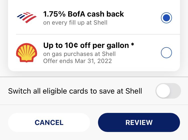Viewport: 188px width, 140px height.
Task: Tap the 'Mar 31, 2022' expiration date
Action: pyautogui.click(x=93, y=61)
